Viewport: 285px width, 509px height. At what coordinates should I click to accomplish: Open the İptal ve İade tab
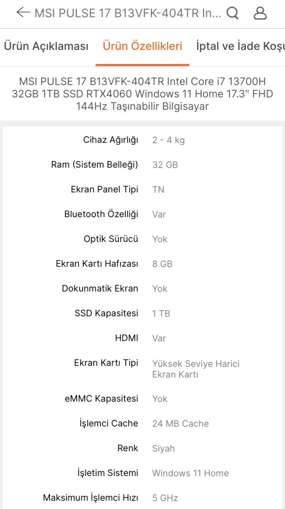(x=240, y=46)
